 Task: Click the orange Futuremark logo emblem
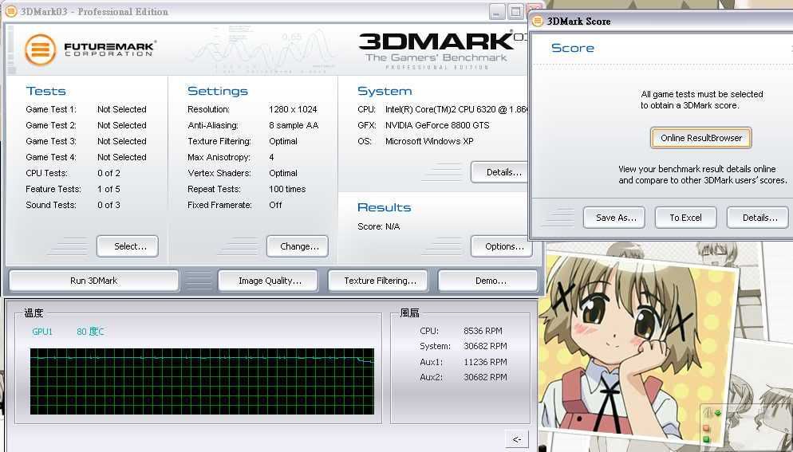tap(40, 50)
